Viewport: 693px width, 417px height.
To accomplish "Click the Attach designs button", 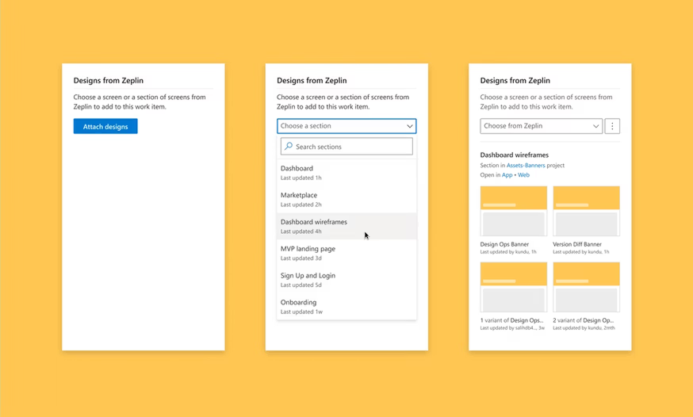I will coord(105,126).
